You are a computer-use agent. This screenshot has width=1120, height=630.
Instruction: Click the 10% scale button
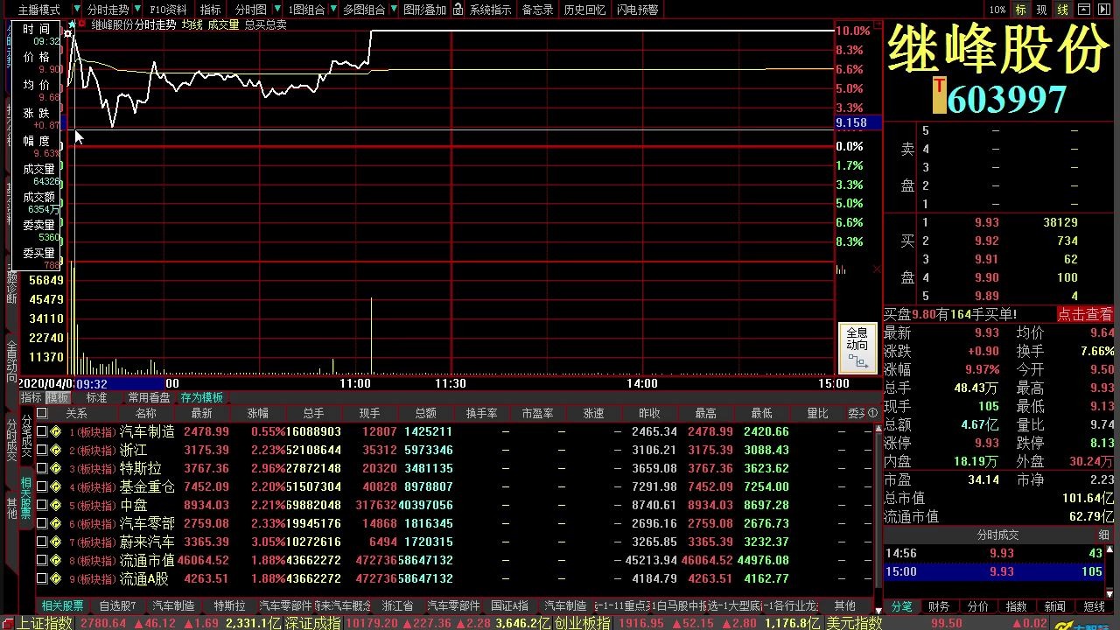pos(997,10)
